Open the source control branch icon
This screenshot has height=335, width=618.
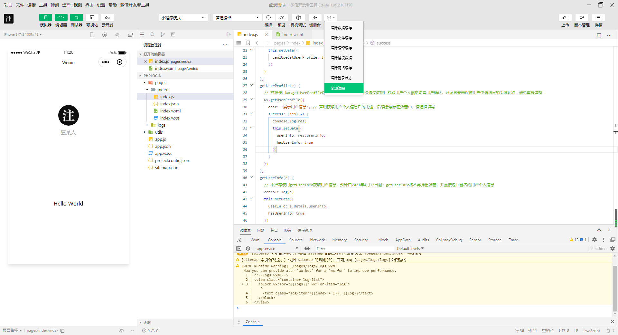(x=163, y=34)
